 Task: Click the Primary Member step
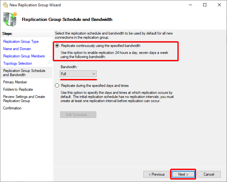tap(15, 82)
